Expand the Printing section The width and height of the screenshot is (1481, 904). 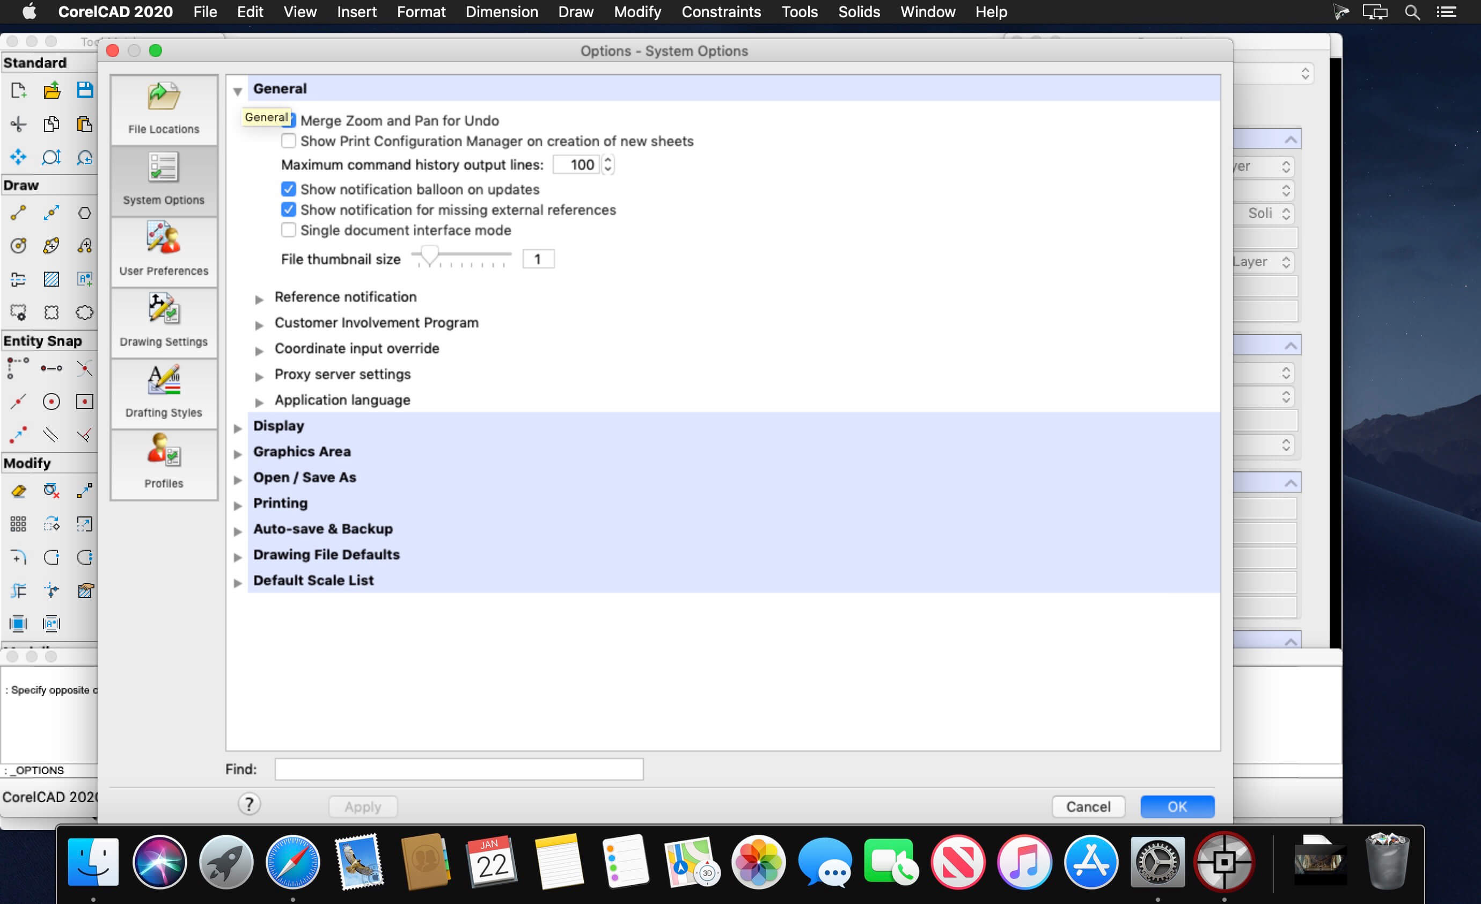pos(237,505)
